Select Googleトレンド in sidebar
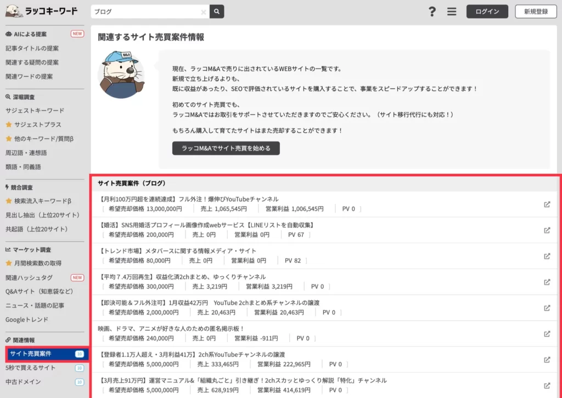Screen dimensions: 562x398 pos(27,320)
